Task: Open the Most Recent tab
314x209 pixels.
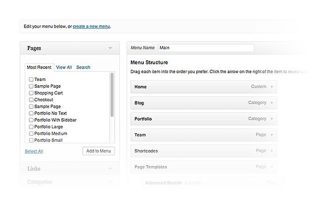Action: [39, 67]
